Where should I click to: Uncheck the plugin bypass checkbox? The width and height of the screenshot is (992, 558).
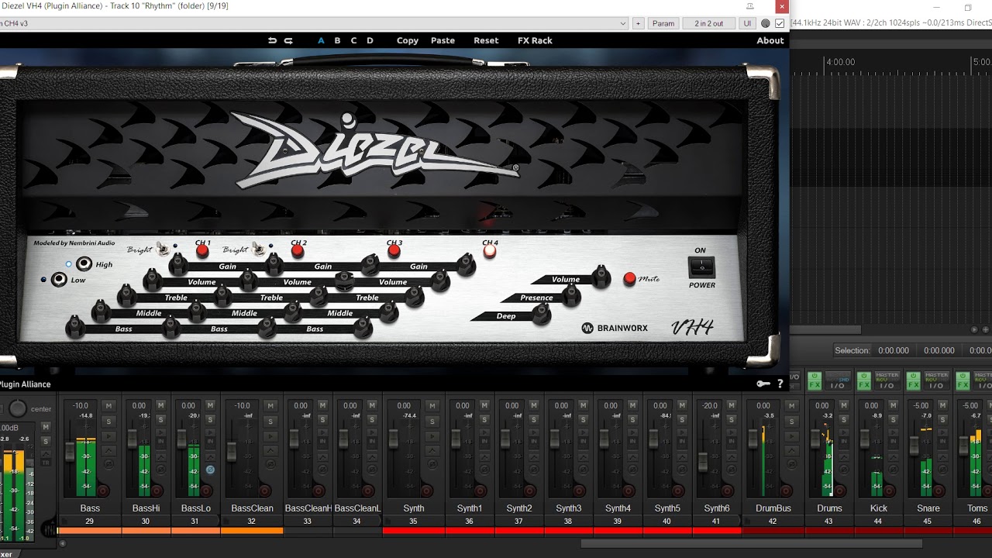pyautogui.click(x=780, y=23)
